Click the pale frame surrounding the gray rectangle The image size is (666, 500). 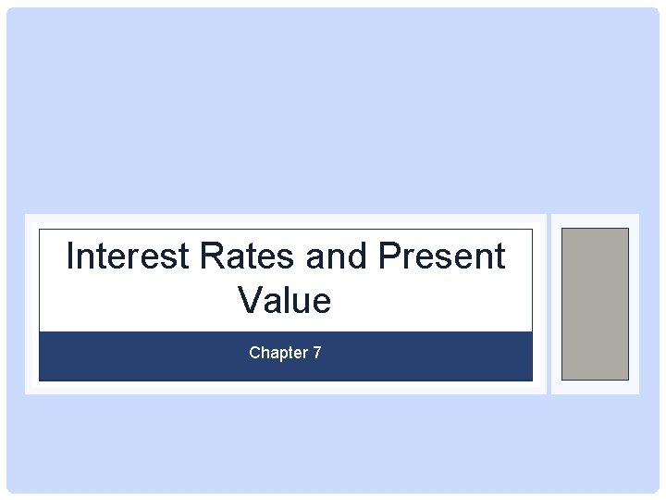[595, 220]
